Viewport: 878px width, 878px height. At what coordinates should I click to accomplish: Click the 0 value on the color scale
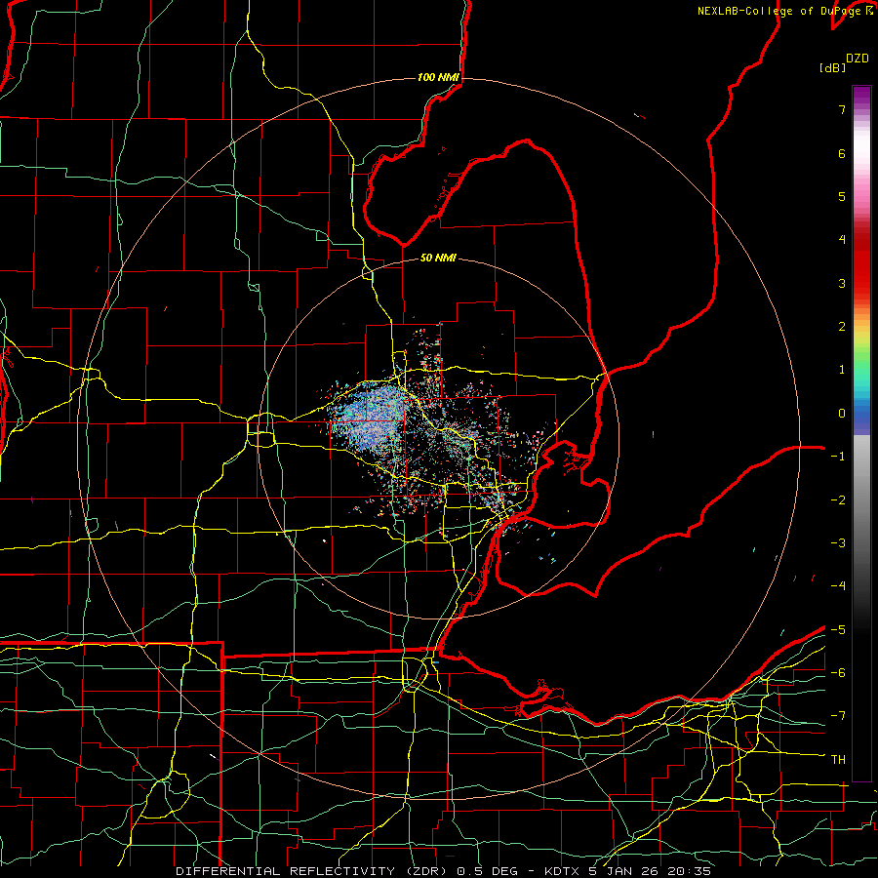[842, 414]
